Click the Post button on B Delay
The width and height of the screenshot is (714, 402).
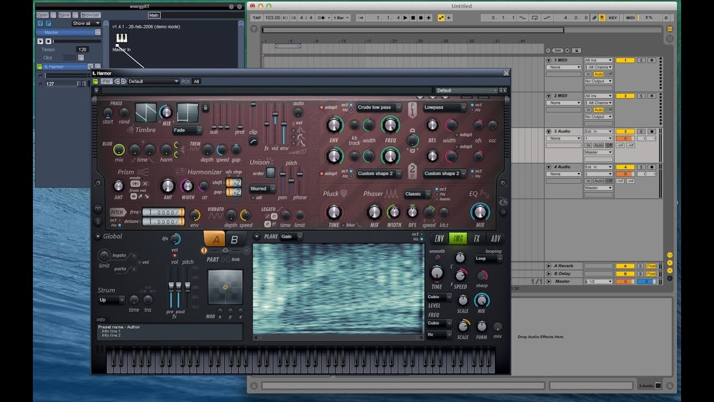(x=651, y=274)
